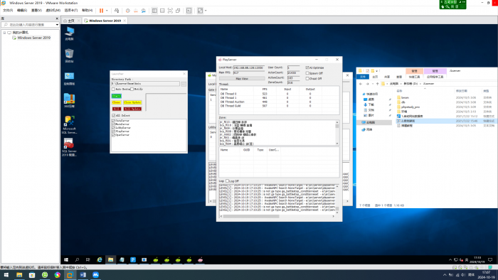Screen dimensions: 498x280
Task: Click the directory browse button in Launcher
Action: 184,84
